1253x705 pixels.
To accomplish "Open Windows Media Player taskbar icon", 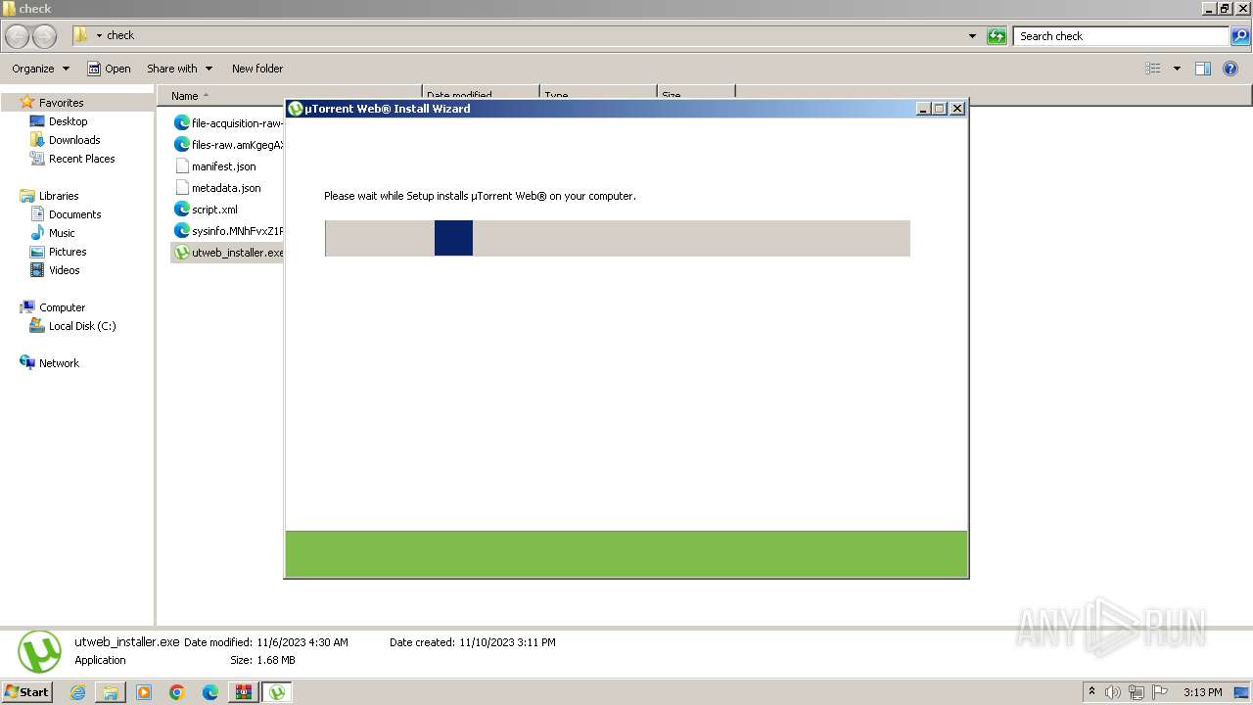I will pyautogui.click(x=144, y=692).
